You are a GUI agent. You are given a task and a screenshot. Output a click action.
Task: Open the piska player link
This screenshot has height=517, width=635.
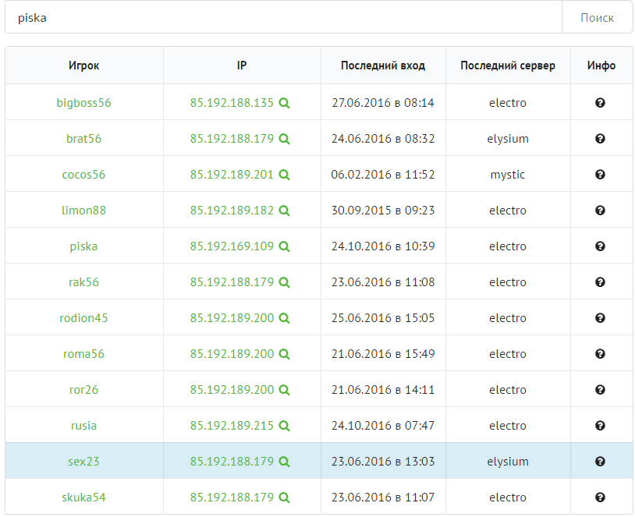[x=83, y=246]
